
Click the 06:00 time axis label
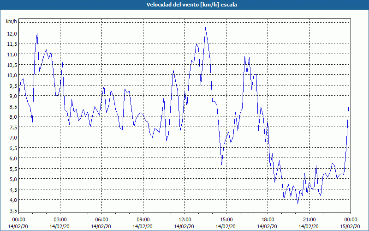[x=101, y=220]
